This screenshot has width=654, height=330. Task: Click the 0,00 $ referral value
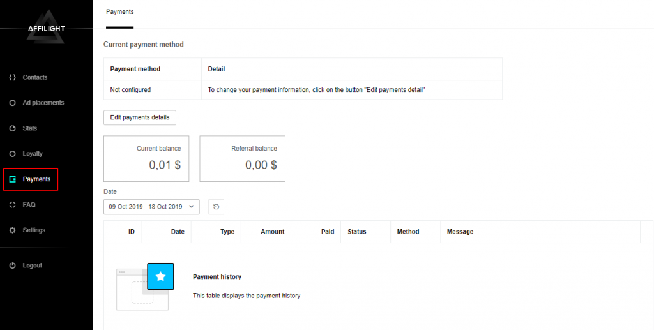coord(261,165)
